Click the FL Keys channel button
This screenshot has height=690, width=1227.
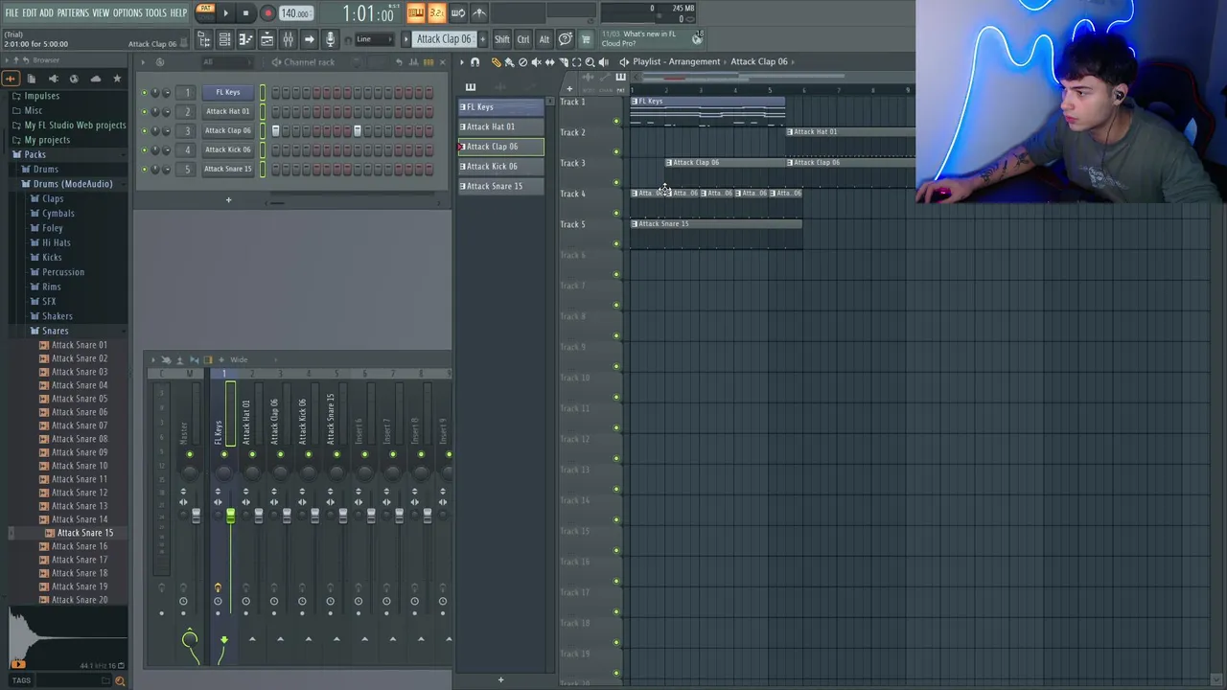coord(228,92)
